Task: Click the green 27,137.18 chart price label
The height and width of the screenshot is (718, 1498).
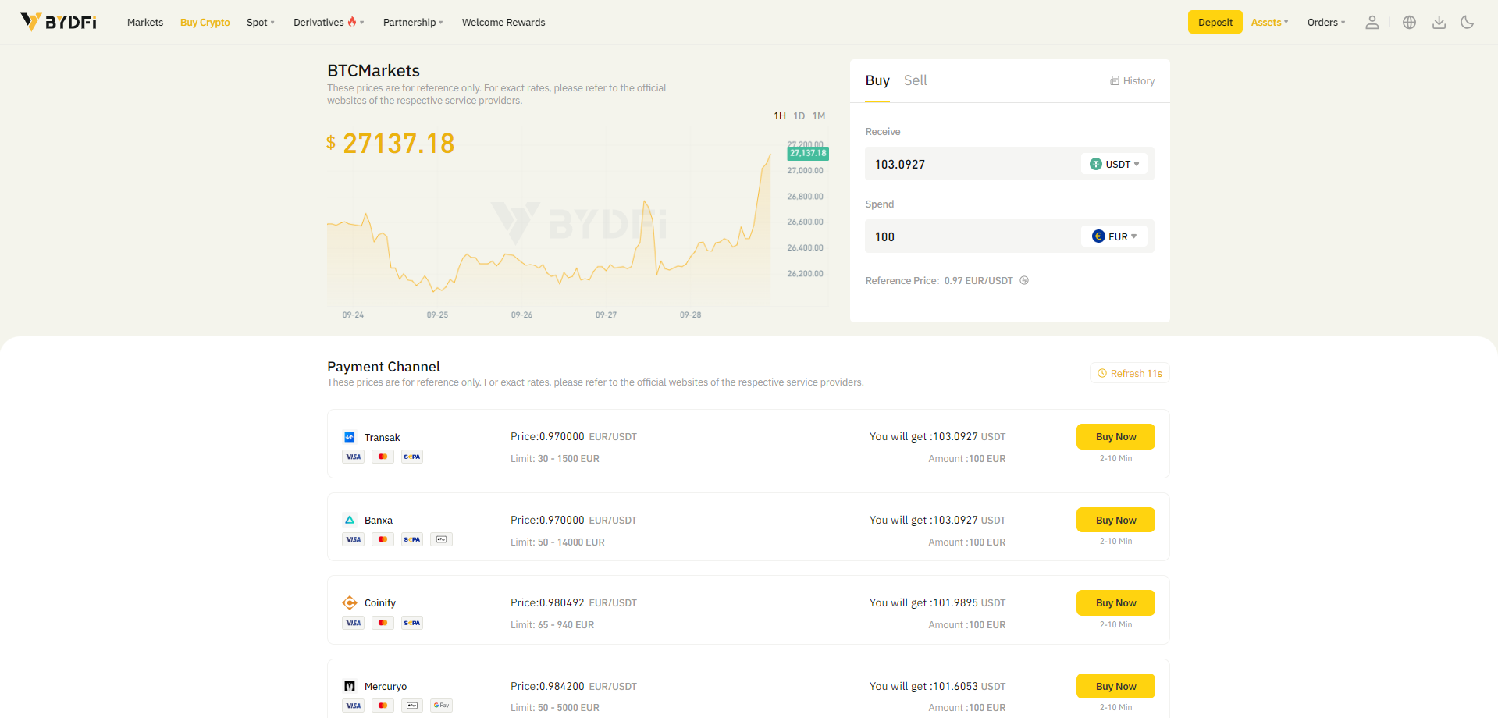Action: click(808, 153)
